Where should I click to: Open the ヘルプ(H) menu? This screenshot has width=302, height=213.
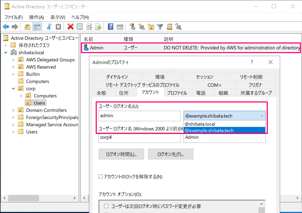click(80, 17)
